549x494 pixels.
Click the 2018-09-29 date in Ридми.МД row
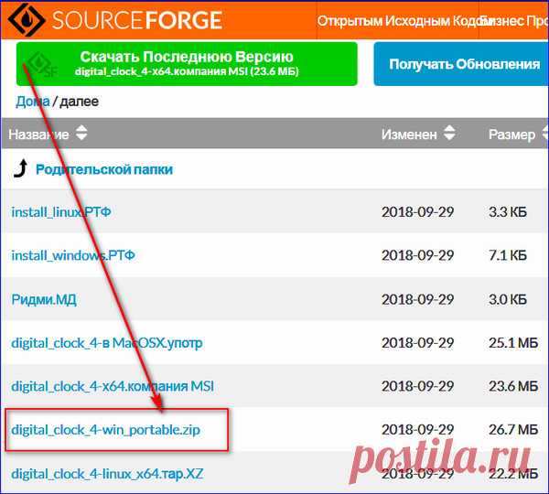(x=418, y=300)
